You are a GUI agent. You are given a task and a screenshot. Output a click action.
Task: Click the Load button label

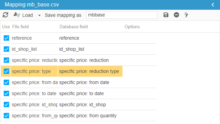point(27,15)
